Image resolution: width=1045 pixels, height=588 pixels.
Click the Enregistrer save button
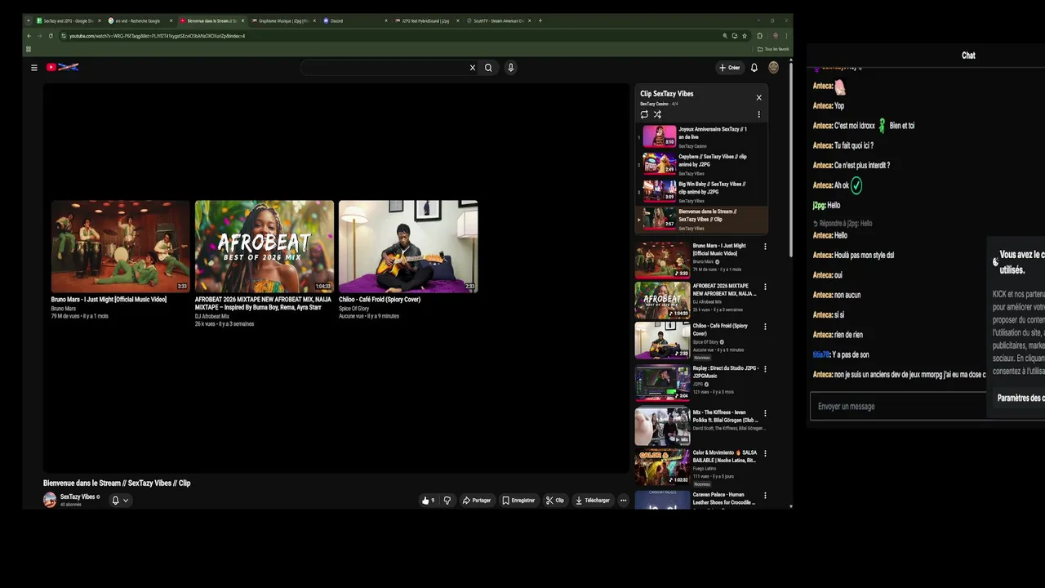pos(518,500)
